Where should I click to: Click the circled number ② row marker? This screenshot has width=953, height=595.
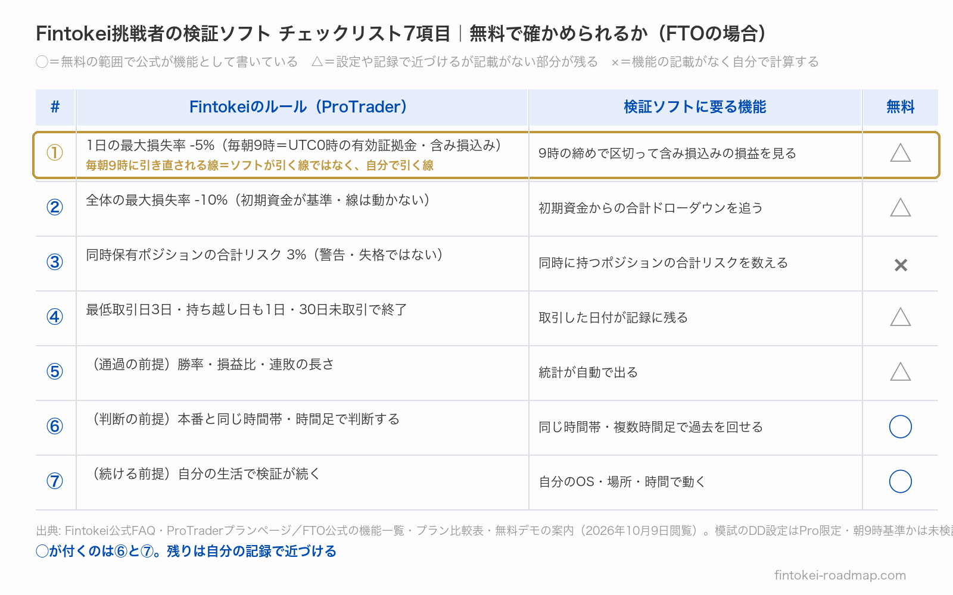55,207
